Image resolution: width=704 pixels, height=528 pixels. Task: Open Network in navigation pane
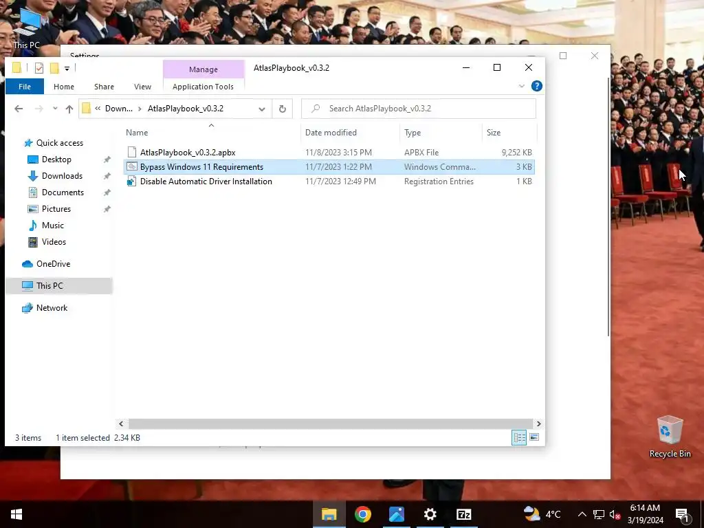pyautogui.click(x=52, y=308)
